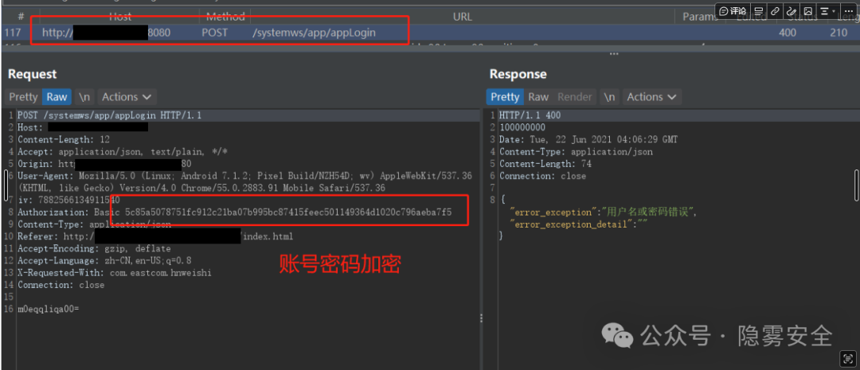Click the image picture icon

[808, 11]
